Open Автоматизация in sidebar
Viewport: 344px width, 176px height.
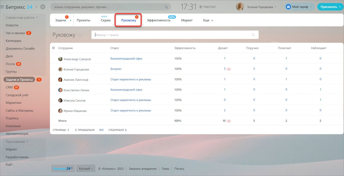17,134
